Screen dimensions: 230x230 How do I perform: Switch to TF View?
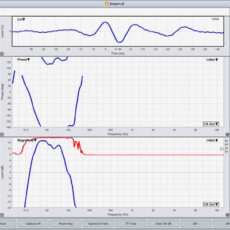131,224
